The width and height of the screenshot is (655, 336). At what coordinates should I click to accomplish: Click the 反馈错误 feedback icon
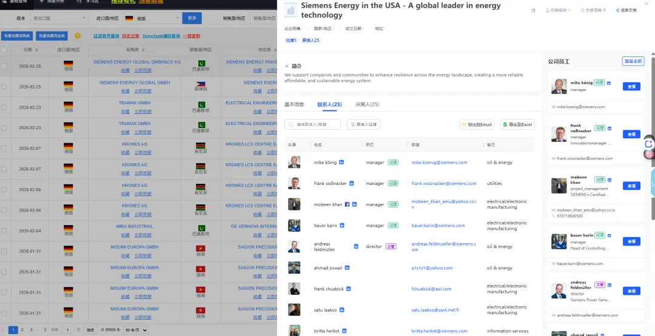pyautogui.click(x=548, y=10)
